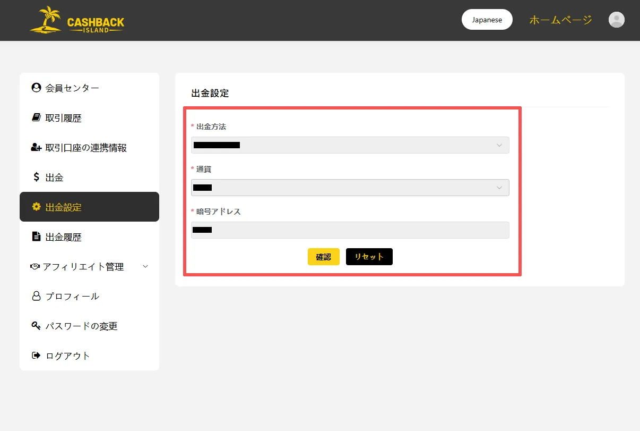Click the 出金履歴 document icon
This screenshot has width=640, height=431.
[x=36, y=236]
